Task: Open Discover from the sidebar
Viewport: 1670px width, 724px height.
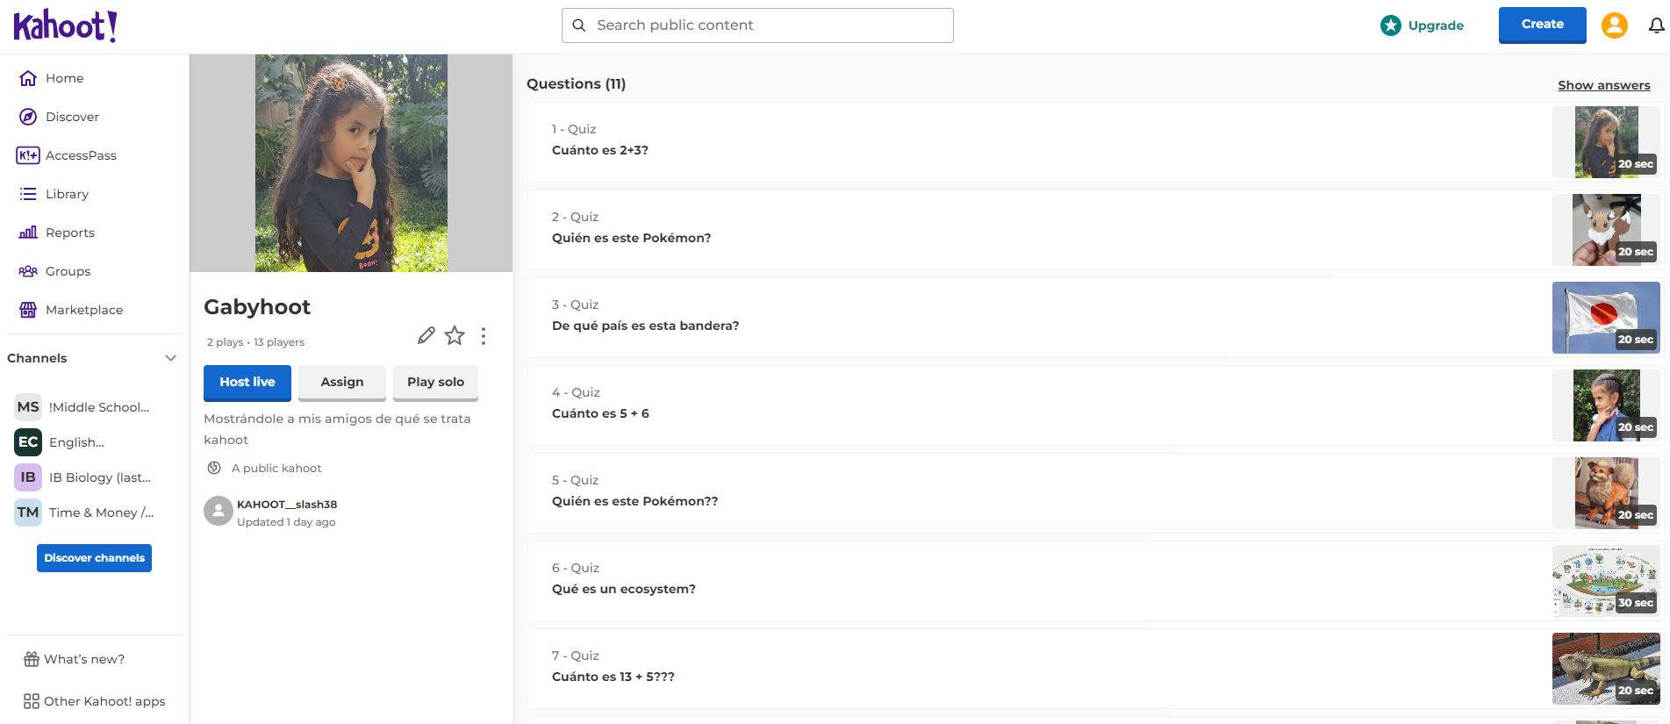Action: [x=72, y=117]
